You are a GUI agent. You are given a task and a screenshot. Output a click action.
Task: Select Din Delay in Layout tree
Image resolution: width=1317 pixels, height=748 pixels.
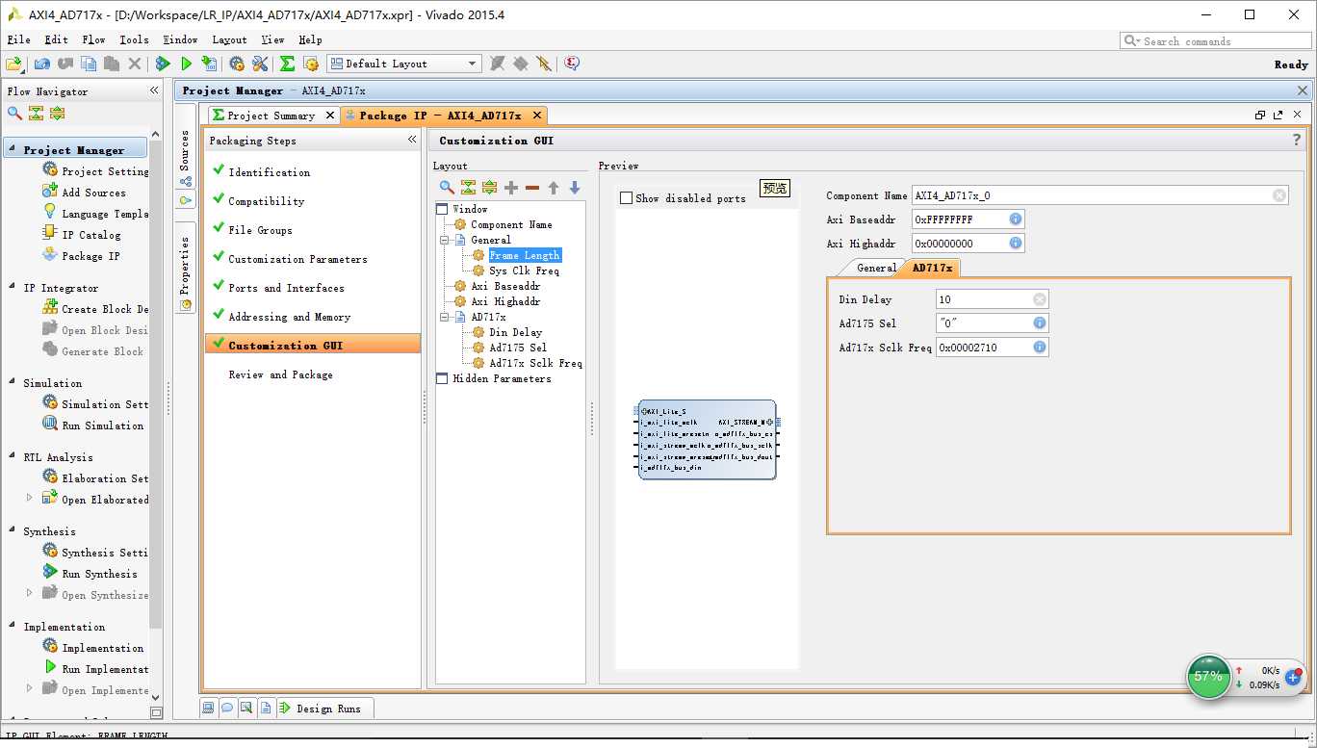[x=515, y=332]
